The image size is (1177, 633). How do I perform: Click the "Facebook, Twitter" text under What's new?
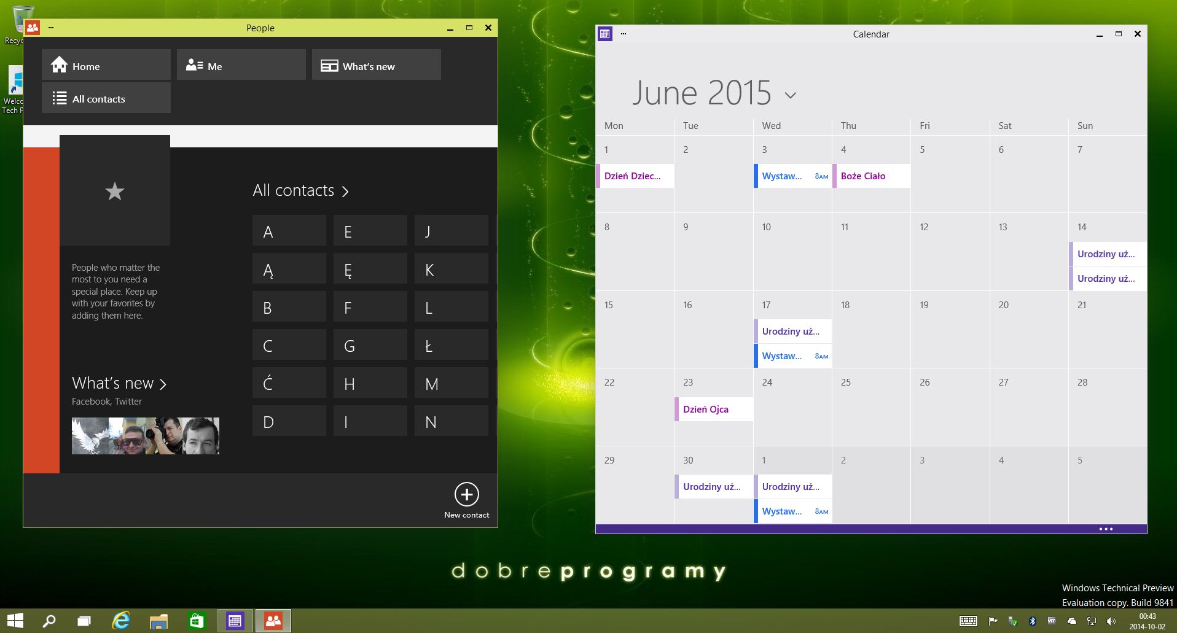(107, 402)
